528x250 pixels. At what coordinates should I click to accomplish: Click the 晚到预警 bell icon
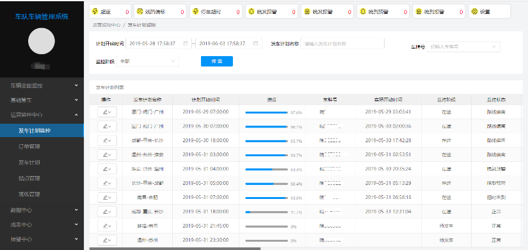[363, 11]
